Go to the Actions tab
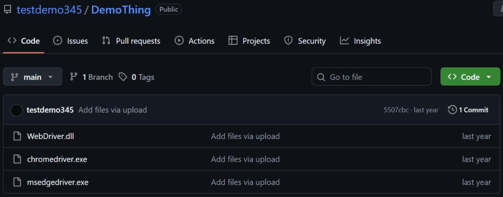The height and width of the screenshot is (197, 503). coord(195,41)
